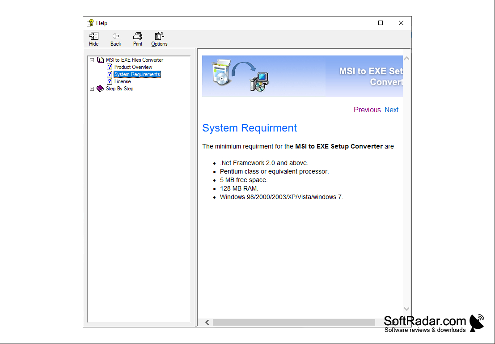Click open book icon for MSI to EXE

coord(101,59)
